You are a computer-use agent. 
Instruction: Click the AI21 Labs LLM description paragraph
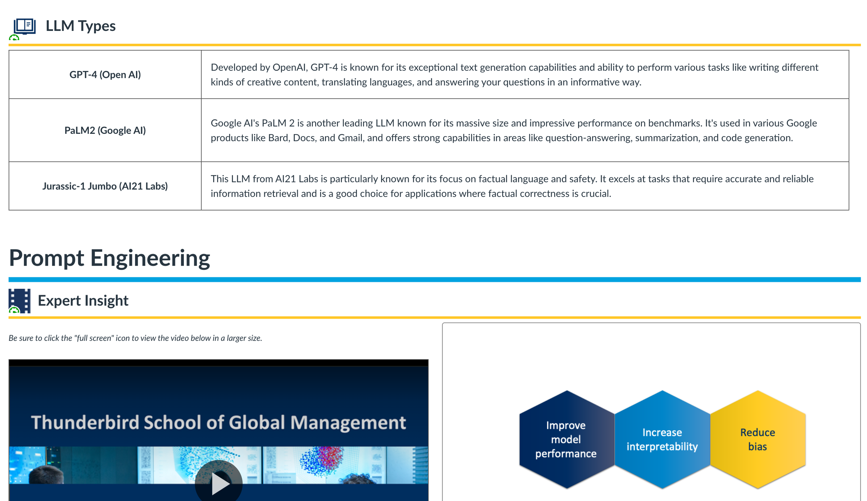512,186
